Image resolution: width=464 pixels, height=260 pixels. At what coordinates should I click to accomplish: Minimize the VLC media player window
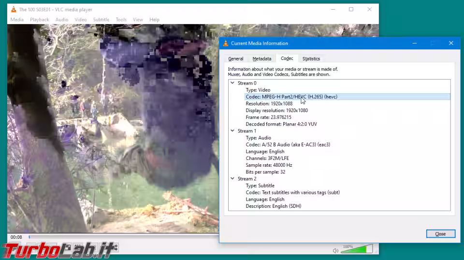(333, 10)
